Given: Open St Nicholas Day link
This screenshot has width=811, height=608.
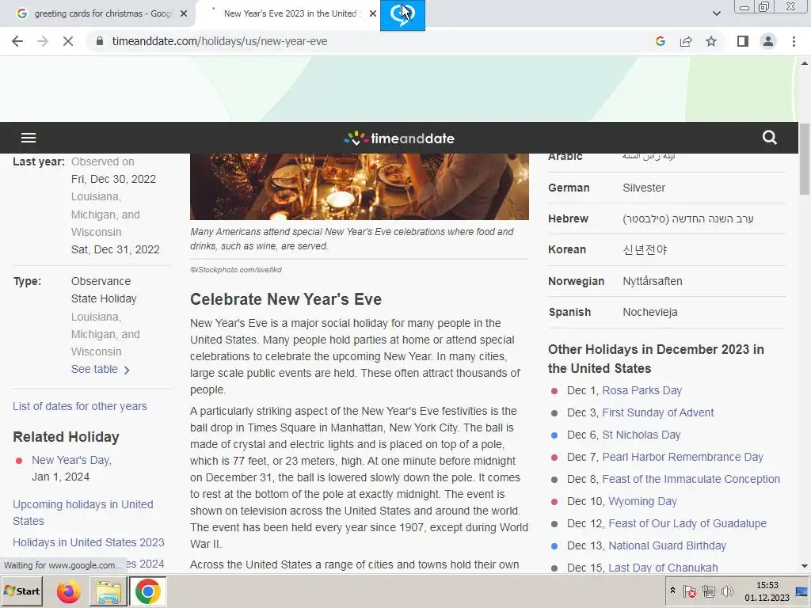Looking at the screenshot, I should [x=642, y=435].
